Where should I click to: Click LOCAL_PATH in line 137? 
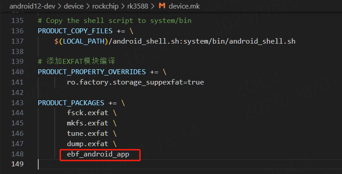pyautogui.click(x=84, y=41)
